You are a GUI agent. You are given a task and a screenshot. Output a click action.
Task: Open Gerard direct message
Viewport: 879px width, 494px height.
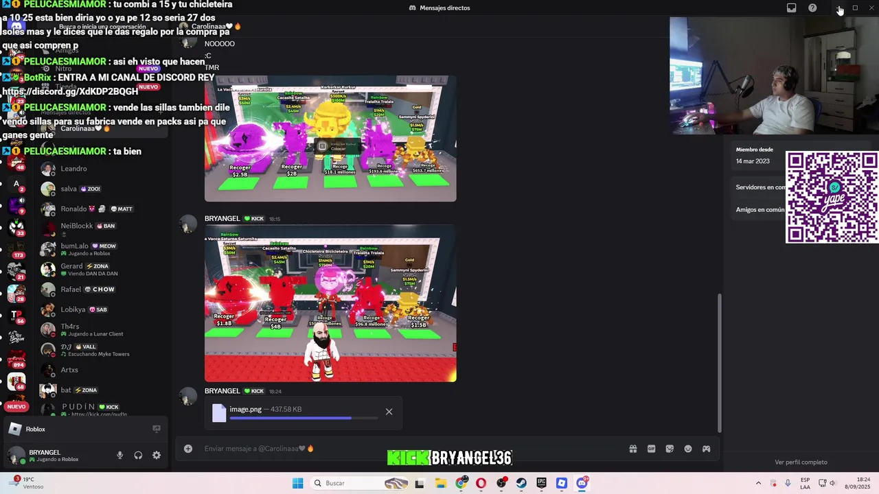click(103, 269)
